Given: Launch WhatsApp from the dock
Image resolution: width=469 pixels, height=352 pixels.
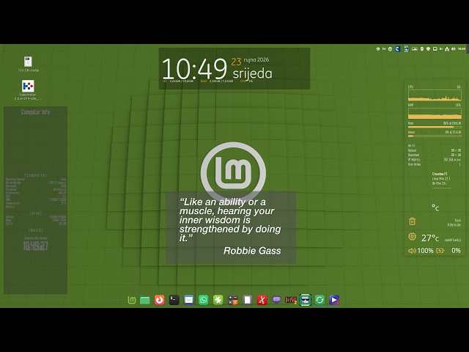Looking at the screenshot, I should point(204,300).
